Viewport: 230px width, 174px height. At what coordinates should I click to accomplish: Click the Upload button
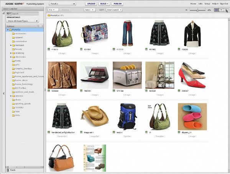click(x=91, y=3)
